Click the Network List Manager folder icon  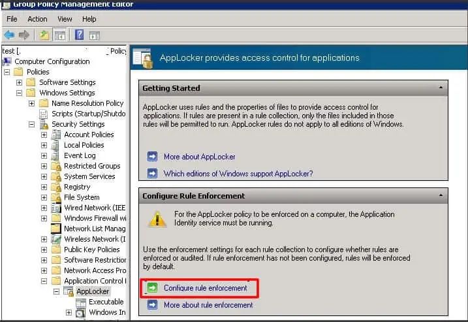[x=56, y=229]
